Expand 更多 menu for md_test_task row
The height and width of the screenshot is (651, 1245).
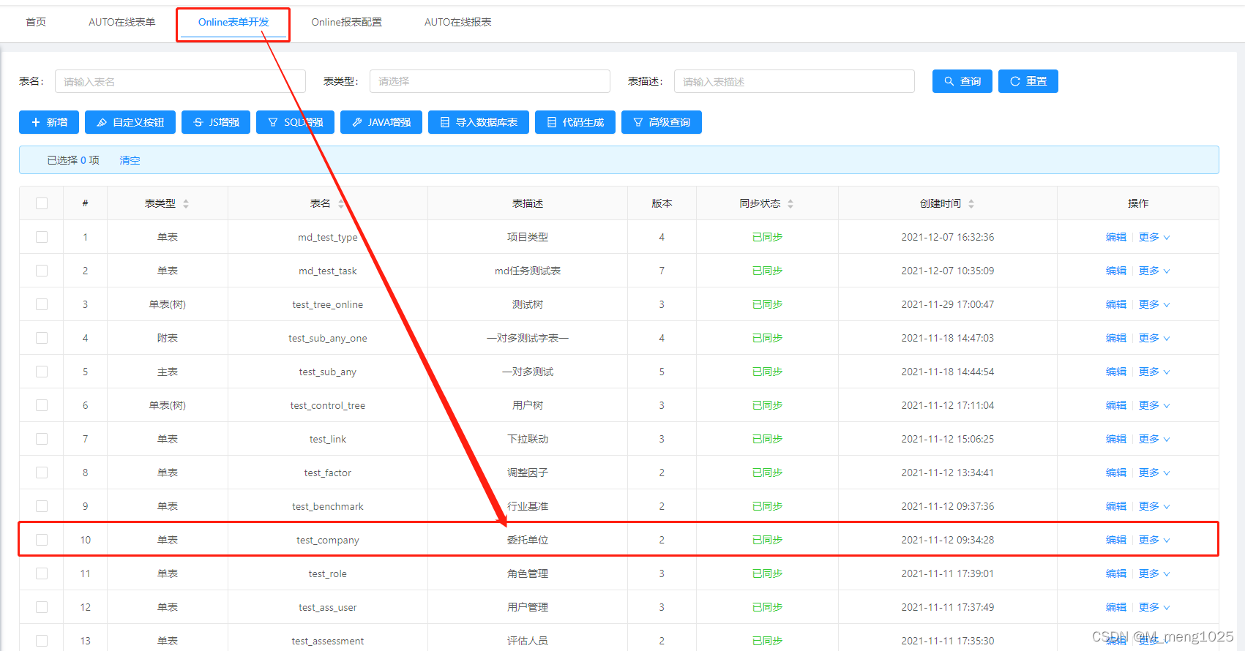(x=1154, y=271)
